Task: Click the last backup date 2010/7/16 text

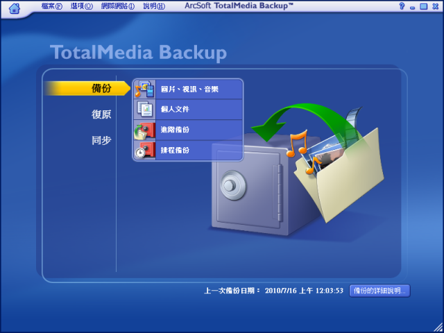Action: click(304, 291)
